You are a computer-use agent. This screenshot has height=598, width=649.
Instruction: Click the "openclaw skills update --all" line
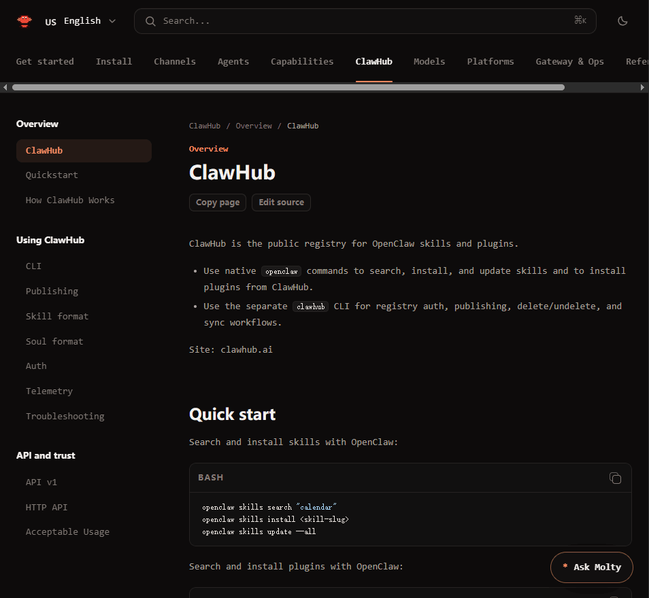click(x=259, y=532)
